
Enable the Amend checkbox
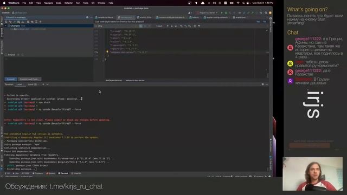(x=6, y=55)
